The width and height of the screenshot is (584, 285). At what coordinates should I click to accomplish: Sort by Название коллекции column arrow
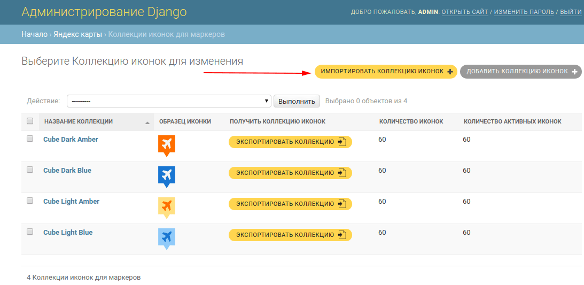tap(147, 122)
